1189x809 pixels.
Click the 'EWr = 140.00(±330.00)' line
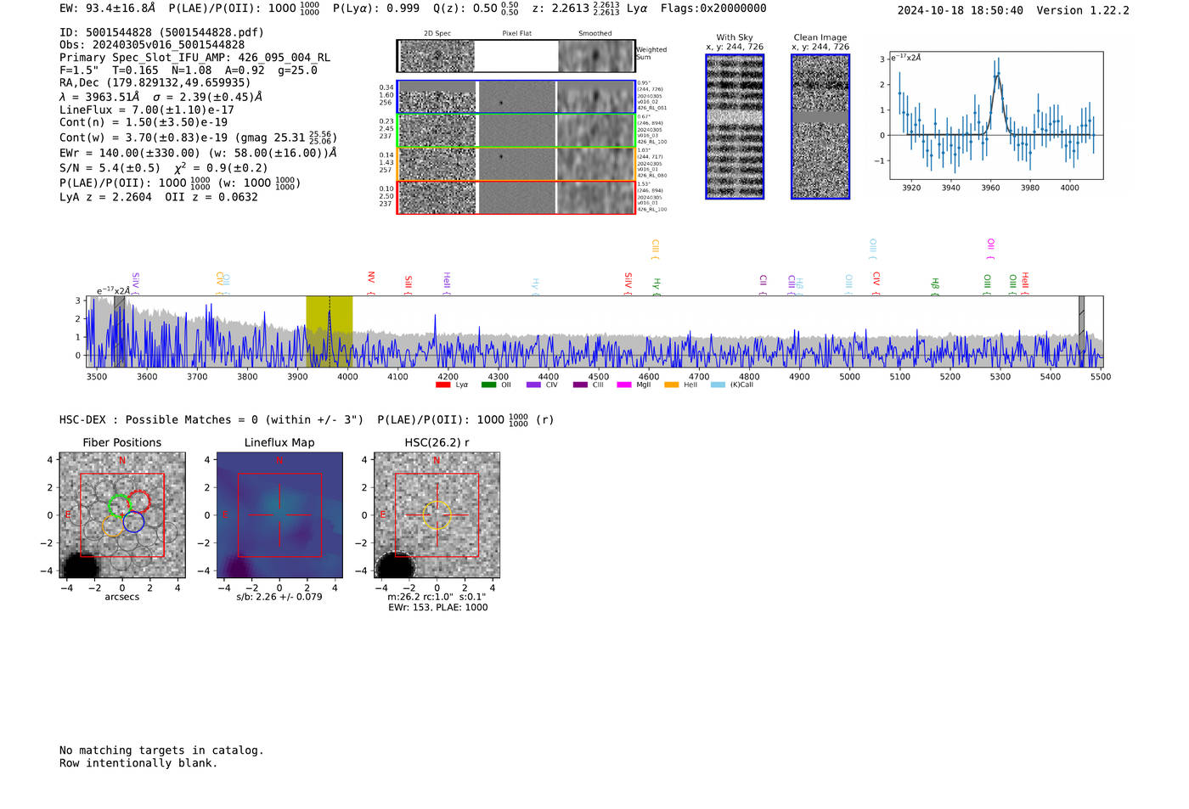tap(198, 153)
